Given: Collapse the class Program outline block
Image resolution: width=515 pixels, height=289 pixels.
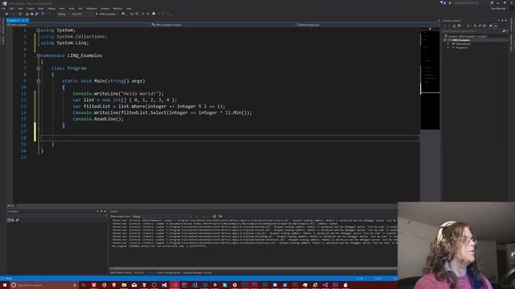Looking at the screenshot, I should pos(38,68).
